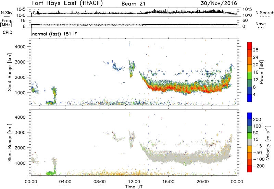Click the "4000" tick of the power panel
Screen dimensions: 274x189
[x=20, y=47]
